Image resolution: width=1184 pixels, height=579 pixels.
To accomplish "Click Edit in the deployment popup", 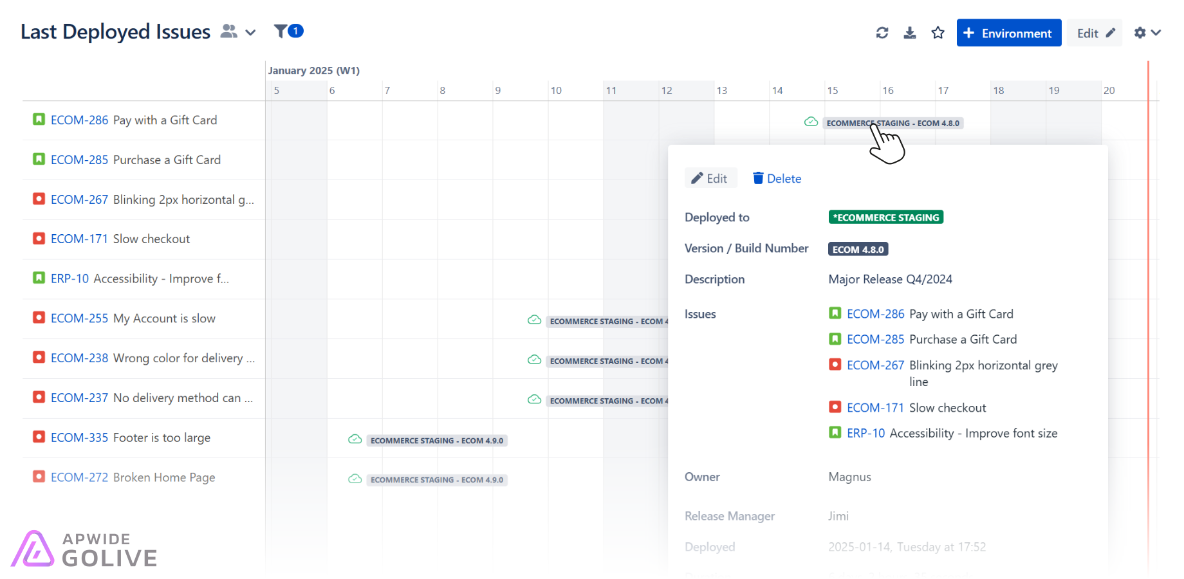I will pos(710,179).
